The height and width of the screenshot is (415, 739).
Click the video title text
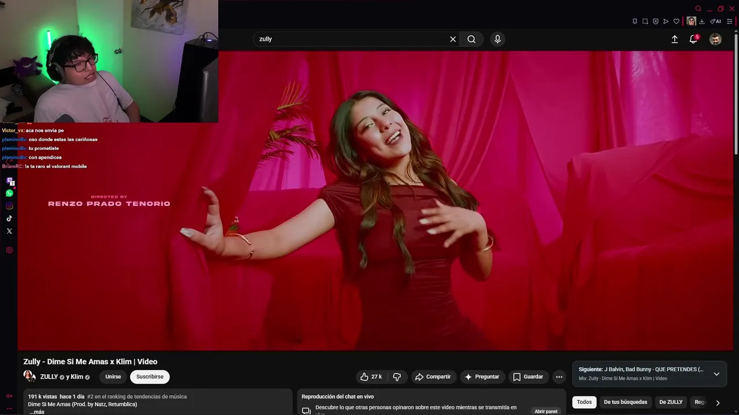[90, 362]
